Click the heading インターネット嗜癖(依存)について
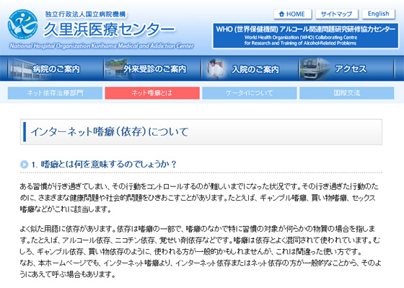This screenshot has width=404, height=288. [x=110, y=132]
